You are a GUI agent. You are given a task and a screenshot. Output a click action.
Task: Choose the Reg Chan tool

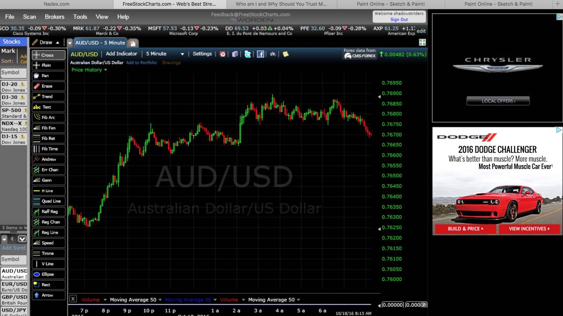[48, 222]
